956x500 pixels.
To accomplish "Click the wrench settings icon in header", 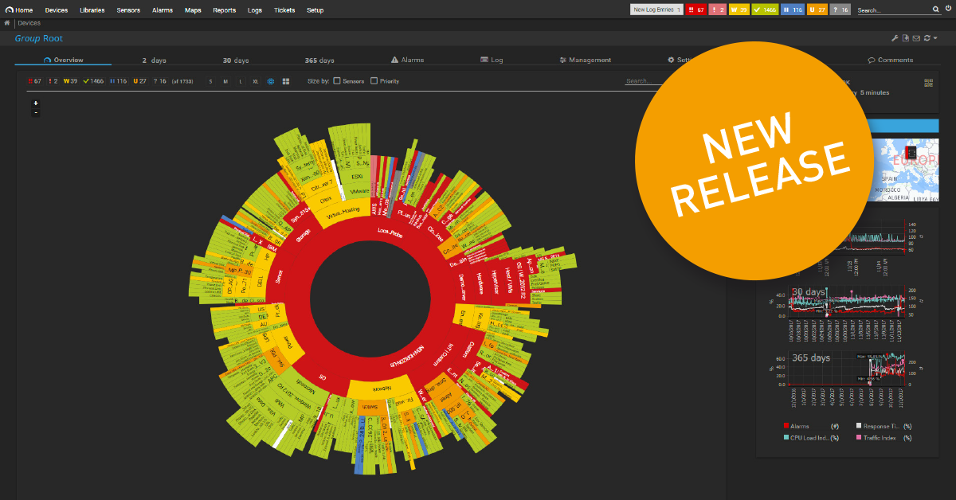I will click(x=895, y=38).
